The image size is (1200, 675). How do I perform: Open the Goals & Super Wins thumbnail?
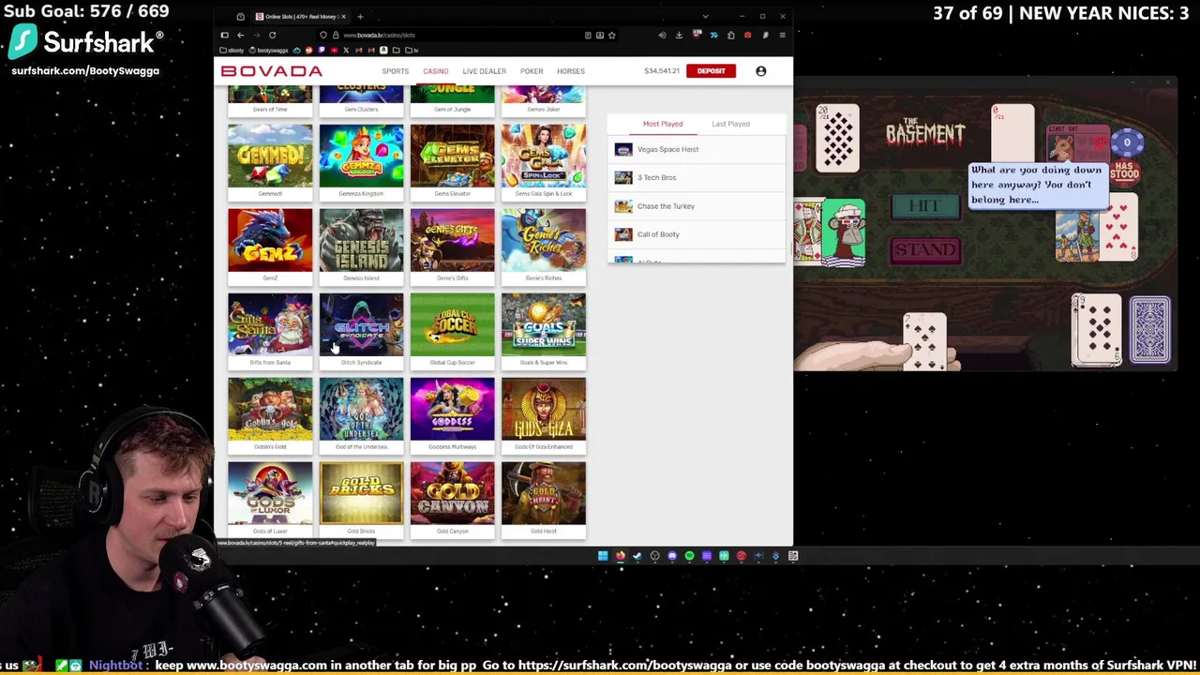click(544, 325)
